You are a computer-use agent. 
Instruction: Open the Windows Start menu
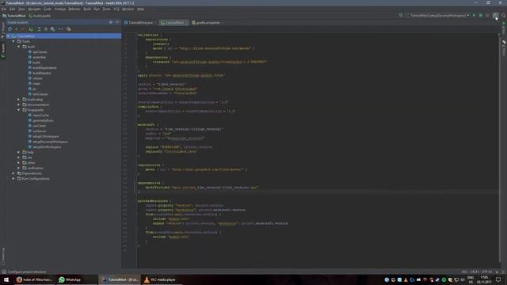pyautogui.click(x=6, y=279)
